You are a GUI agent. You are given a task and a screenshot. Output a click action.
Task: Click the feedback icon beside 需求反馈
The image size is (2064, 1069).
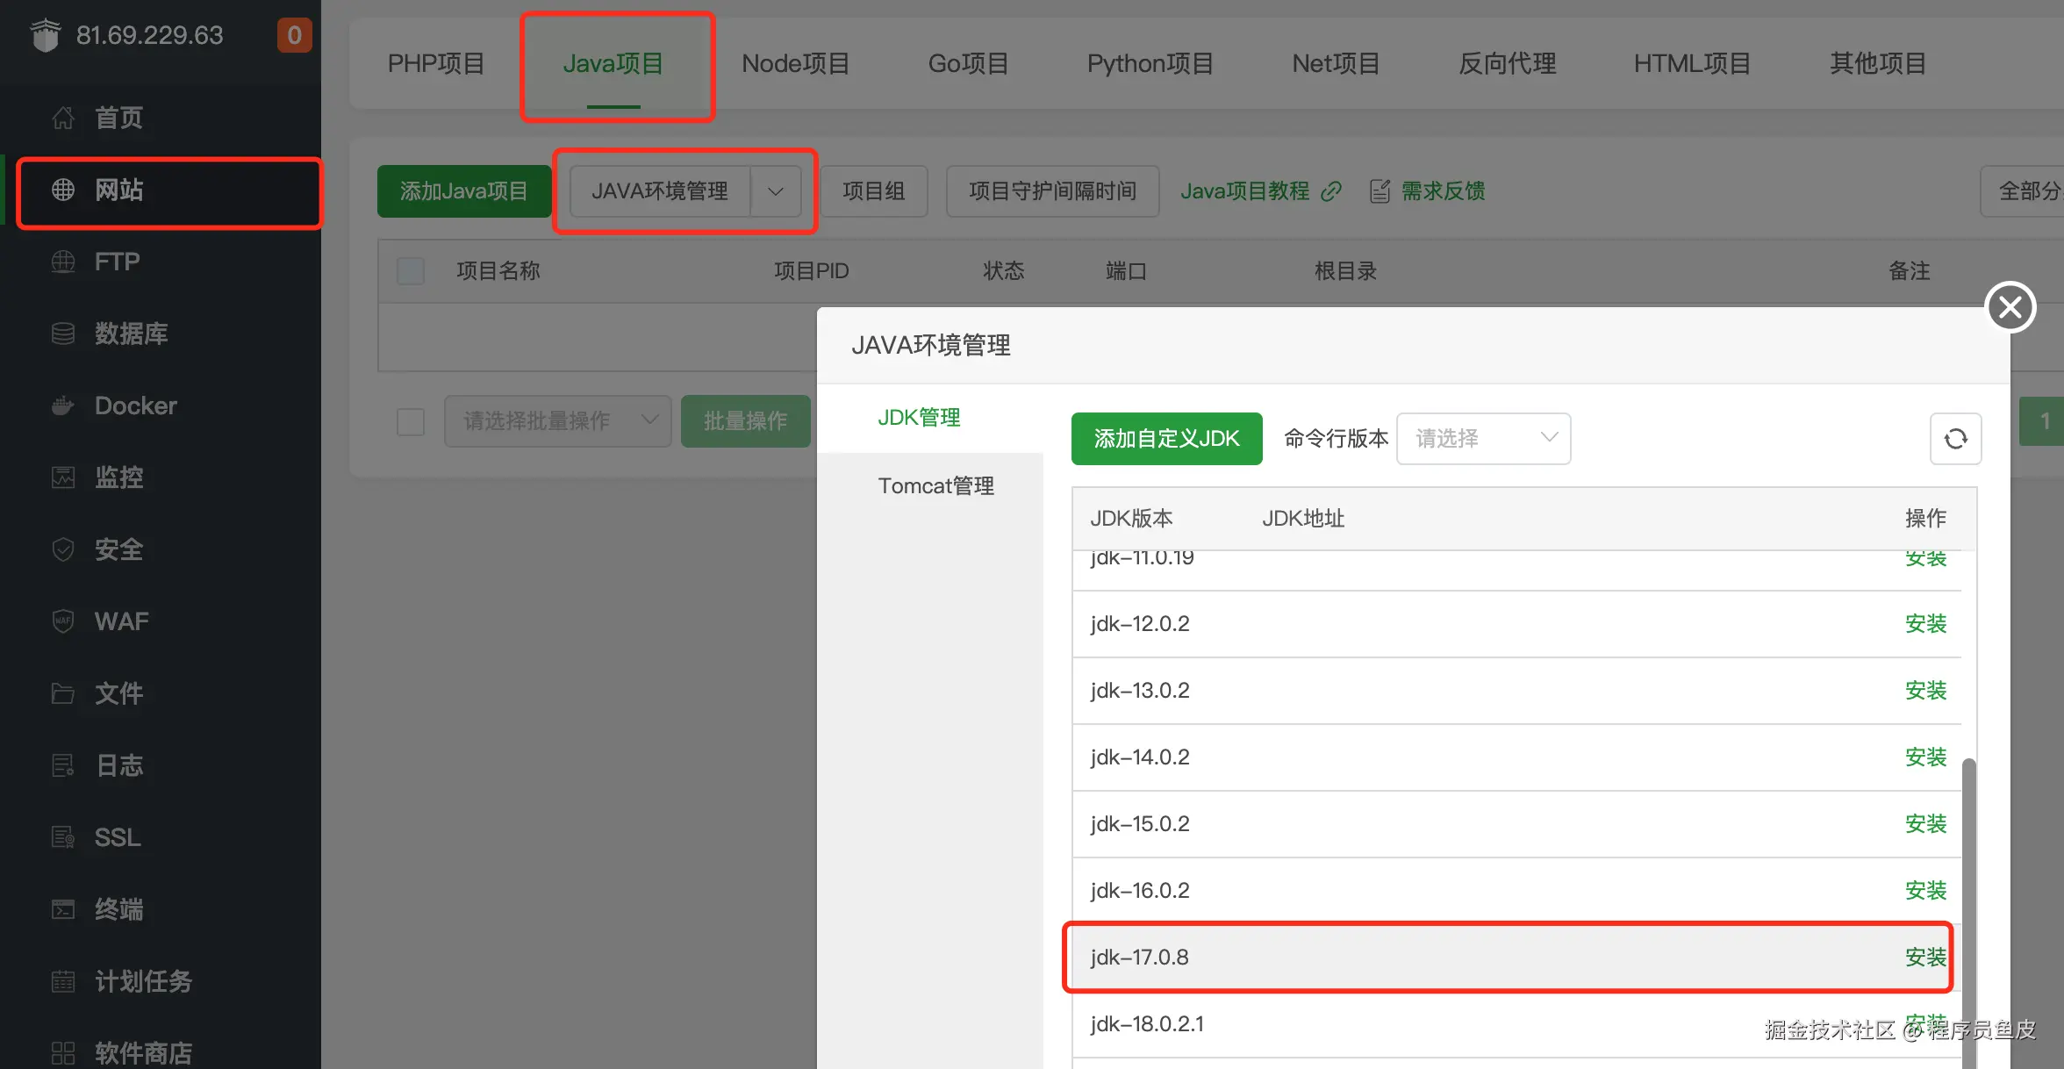pyautogui.click(x=1380, y=191)
